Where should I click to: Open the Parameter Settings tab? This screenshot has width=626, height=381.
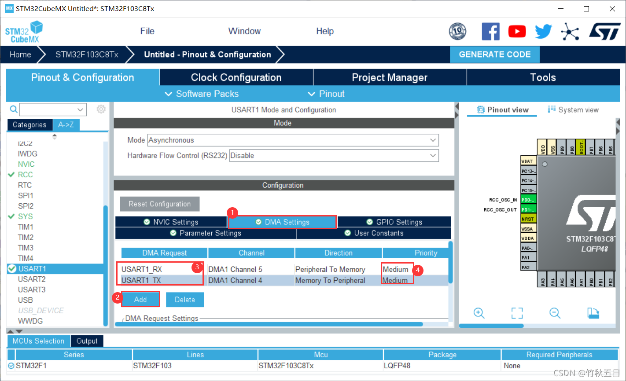click(x=206, y=233)
